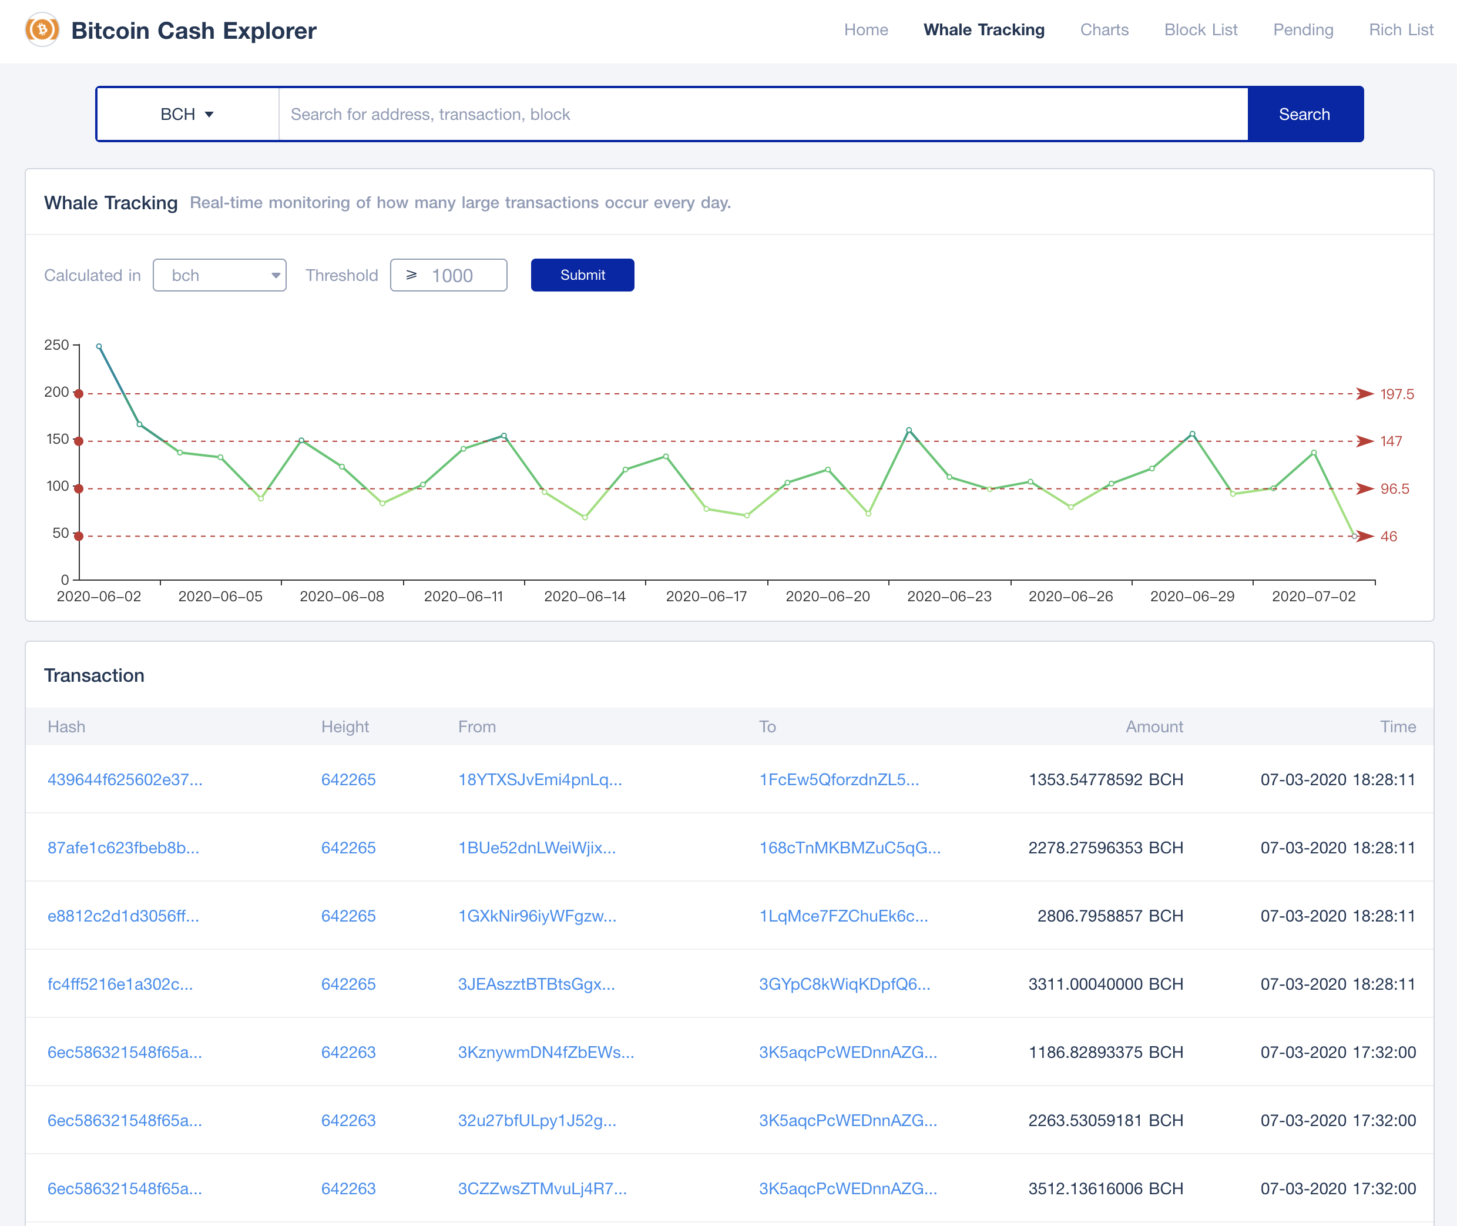The width and height of the screenshot is (1457, 1226).
Task: Click the From column header
Action: 476,727
